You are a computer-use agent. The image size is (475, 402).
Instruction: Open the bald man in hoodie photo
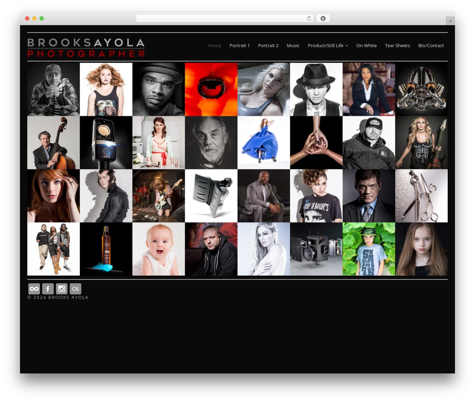click(211, 249)
